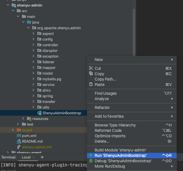This screenshot has width=183, height=171.
Task: Select Build Module 'shenyu-admin'
Action: pyautogui.click(x=120, y=150)
